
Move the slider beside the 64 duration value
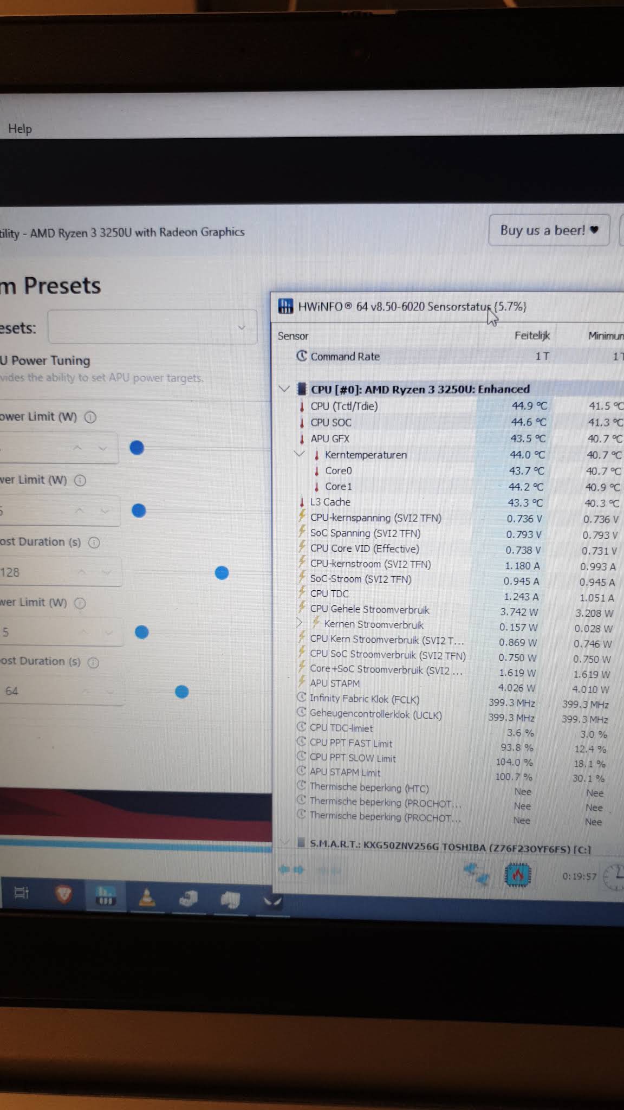point(182,692)
